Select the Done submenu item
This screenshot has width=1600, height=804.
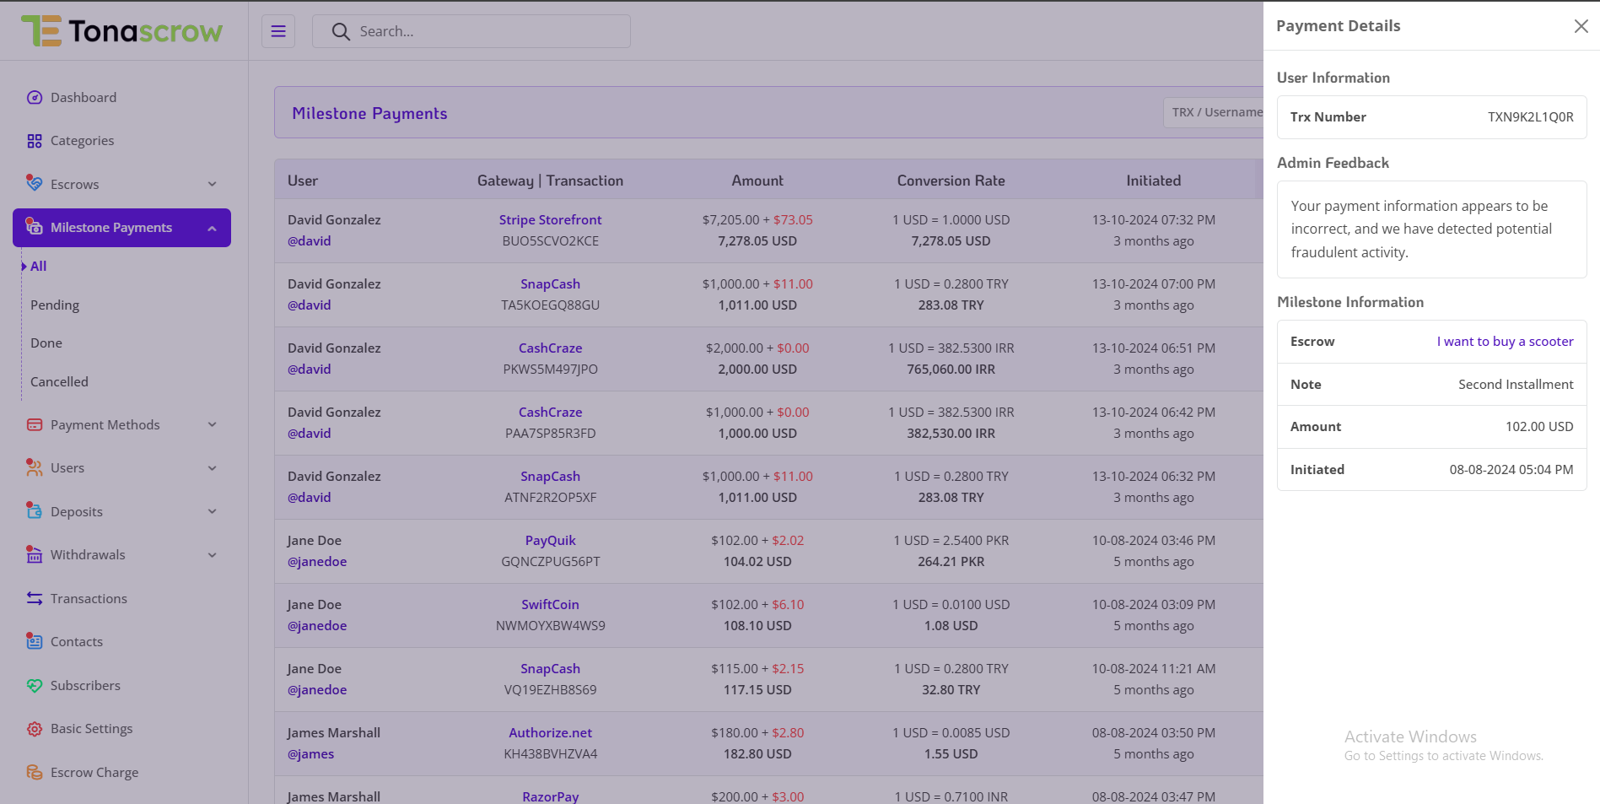(46, 343)
